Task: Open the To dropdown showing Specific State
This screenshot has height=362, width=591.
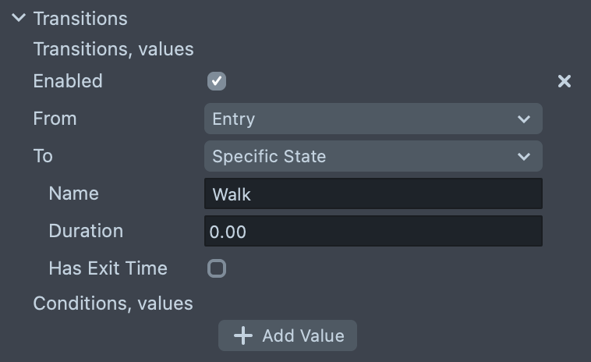Action: 373,156
